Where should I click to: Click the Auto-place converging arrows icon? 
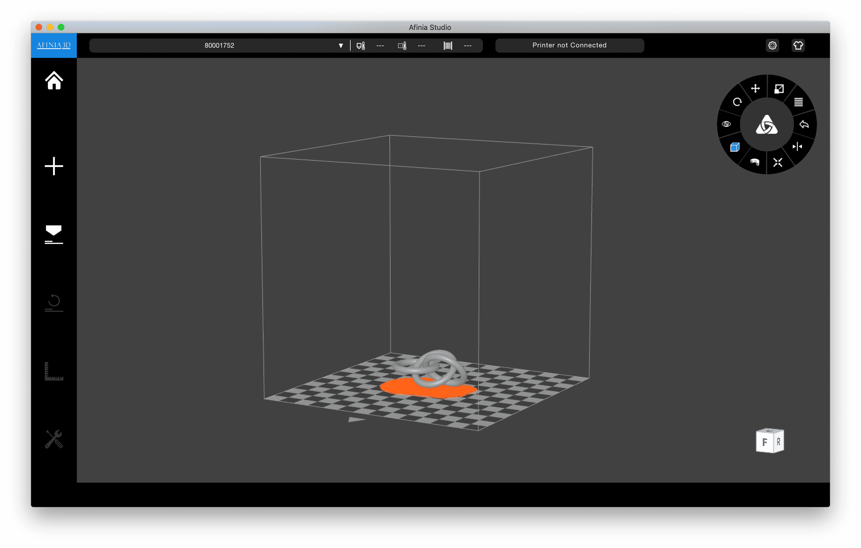(x=778, y=163)
